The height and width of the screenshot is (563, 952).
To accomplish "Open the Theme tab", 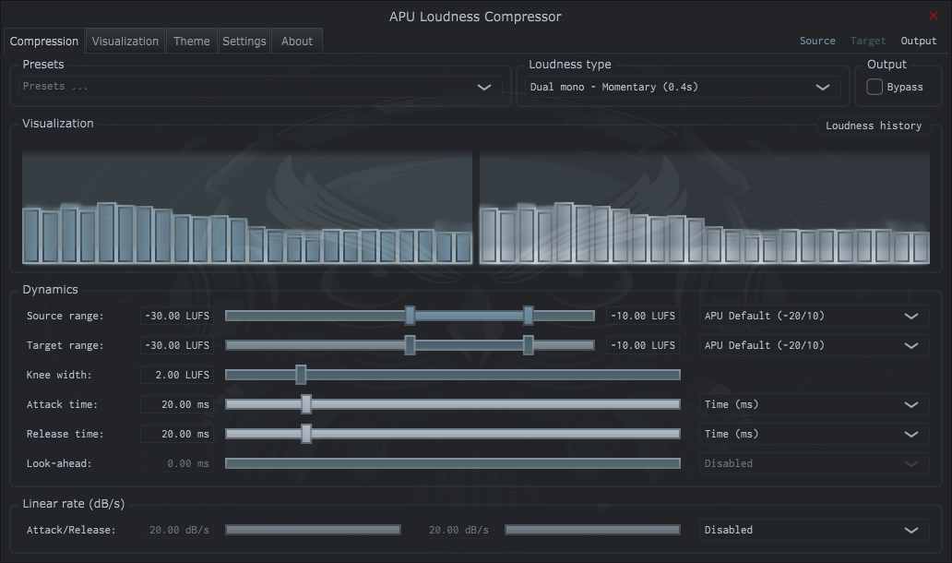I will tap(191, 41).
